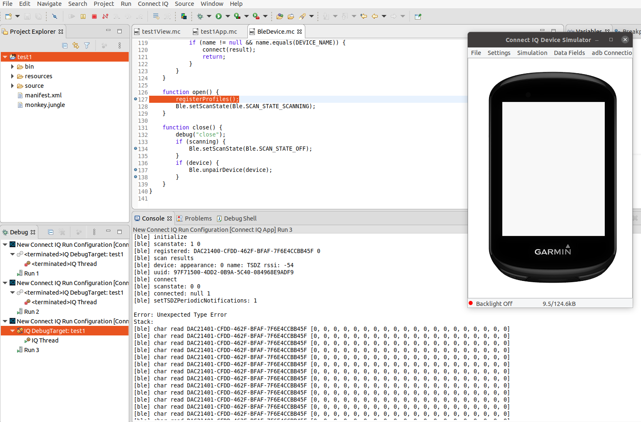
Task: Click the Variables view tab
Action: click(x=589, y=31)
